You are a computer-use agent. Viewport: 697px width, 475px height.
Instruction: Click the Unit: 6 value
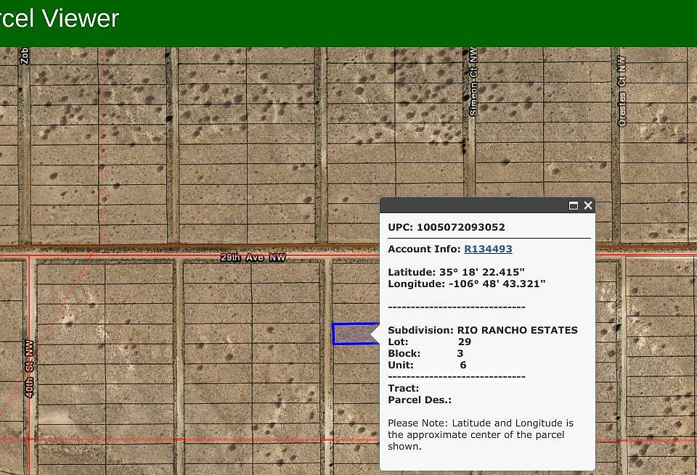click(463, 365)
